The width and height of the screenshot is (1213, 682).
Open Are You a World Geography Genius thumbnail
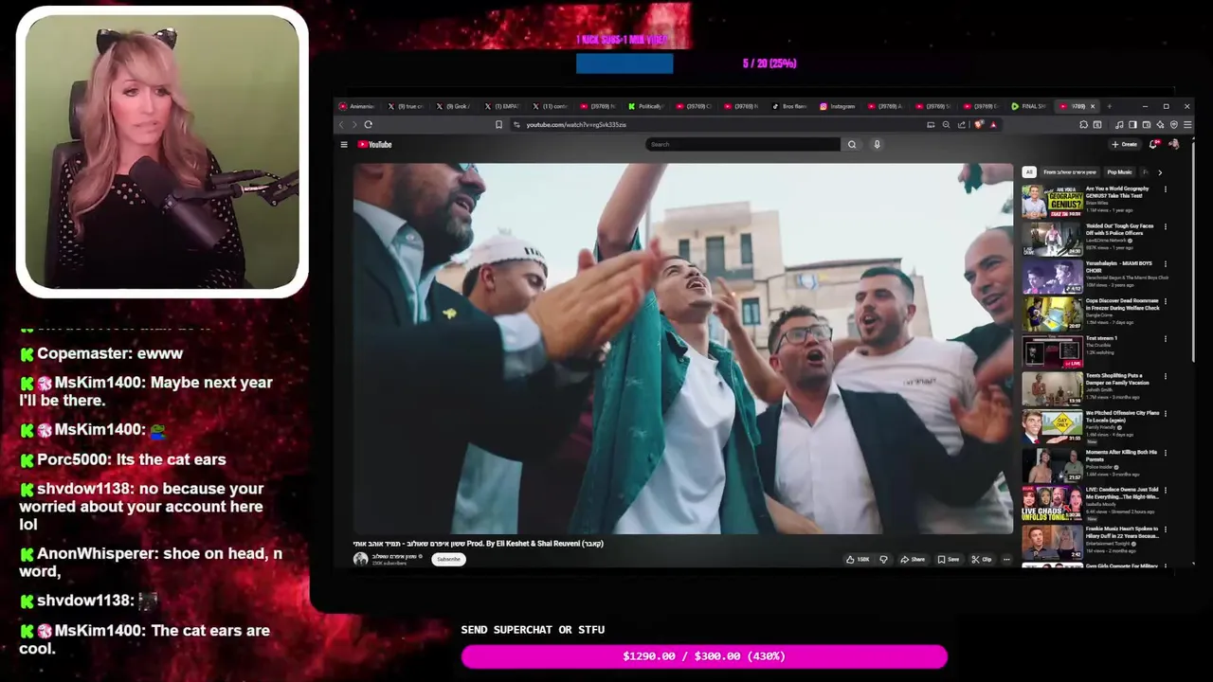pyautogui.click(x=1052, y=202)
